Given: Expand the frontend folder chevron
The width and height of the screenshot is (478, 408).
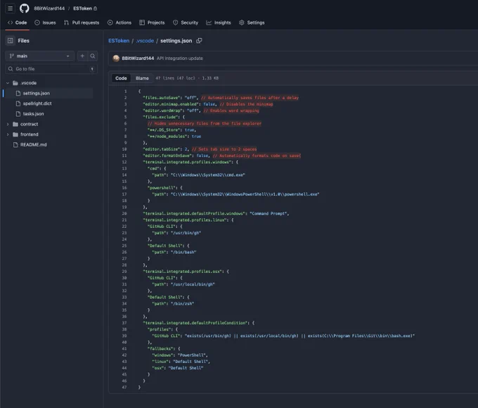Looking at the screenshot, I should click(8, 134).
